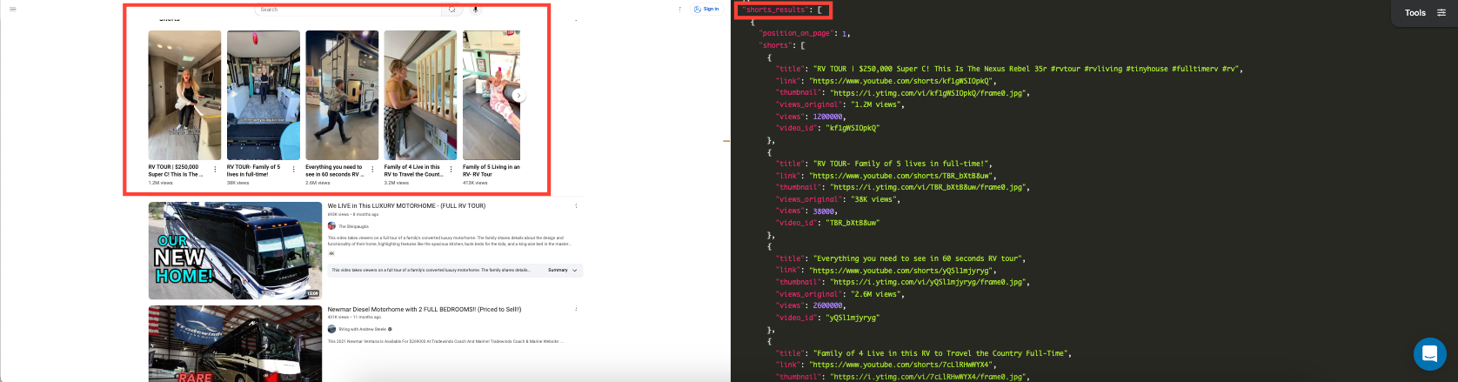Click JSON title 'Everything you need to see in 60 seconds RV tour'
1458x382 pixels.
(x=919, y=258)
